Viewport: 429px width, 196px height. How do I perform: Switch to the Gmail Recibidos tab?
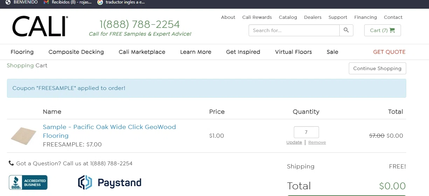[x=68, y=2]
